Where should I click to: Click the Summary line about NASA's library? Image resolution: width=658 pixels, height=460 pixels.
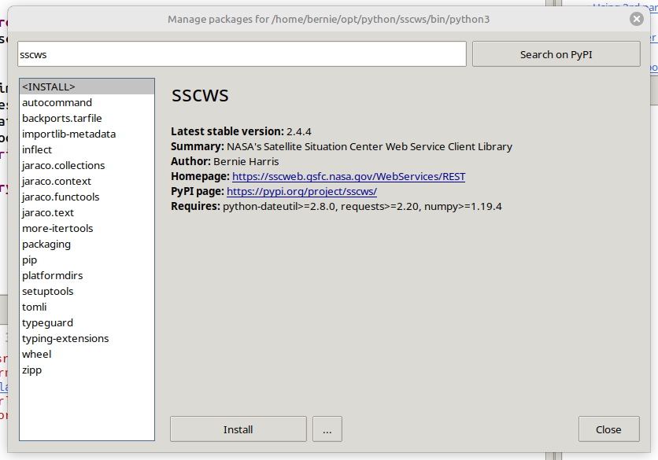coord(341,147)
